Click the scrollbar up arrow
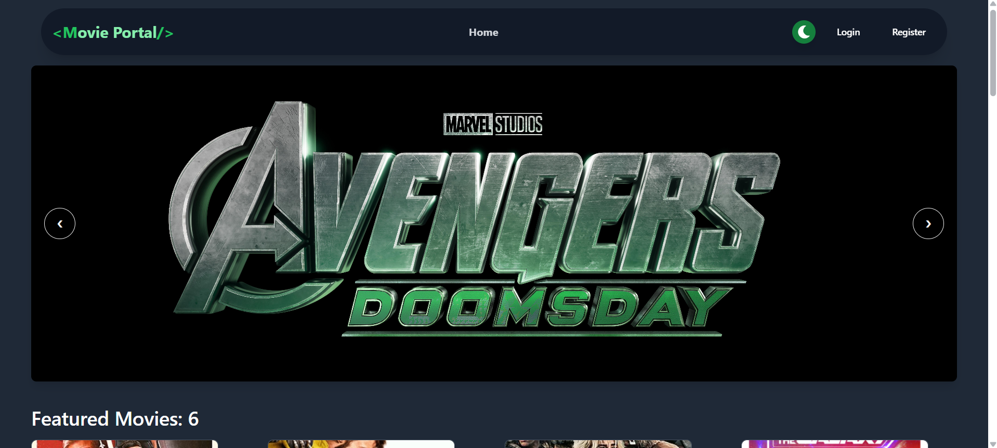The width and height of the screenshot is (997, 448). pyautogui.click(x=993, y=4)
